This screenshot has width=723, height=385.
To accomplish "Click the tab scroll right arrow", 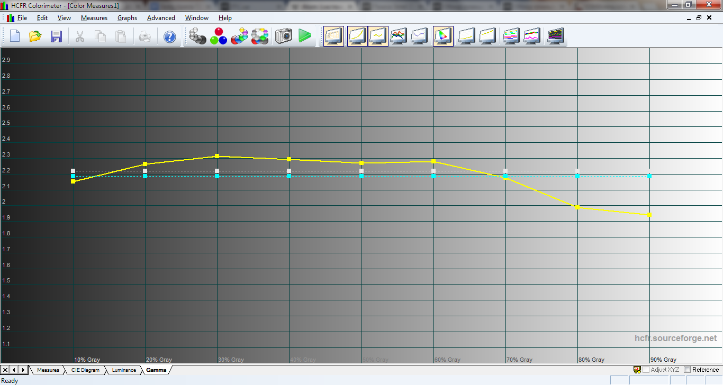I will point(23,370).
